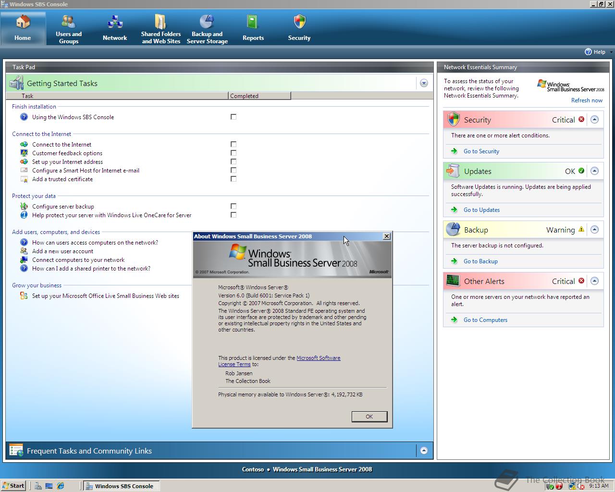The height and width of the screenshot is (492, 615).
Task: Open the Reports section icon
Action: coord(253,22)
